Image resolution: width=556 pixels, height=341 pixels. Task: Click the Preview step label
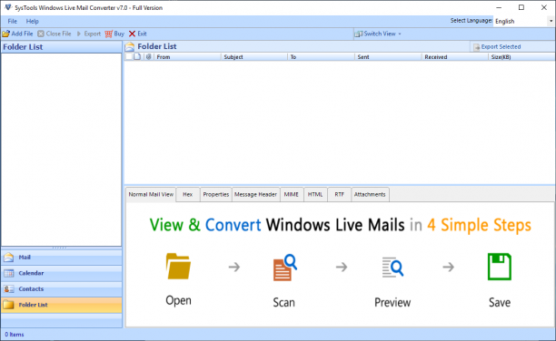click(x=392, y=302)
